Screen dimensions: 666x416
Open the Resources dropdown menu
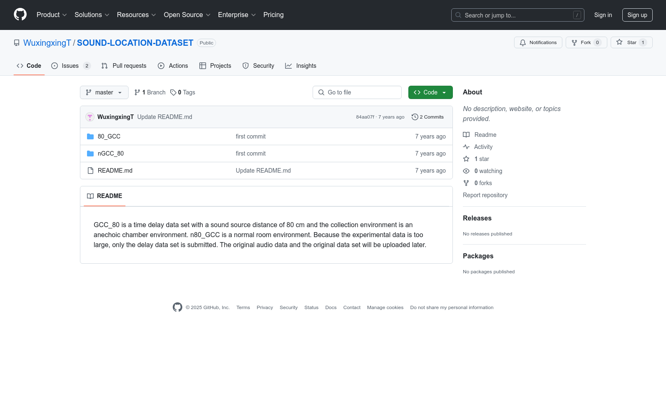coord(137,15)
